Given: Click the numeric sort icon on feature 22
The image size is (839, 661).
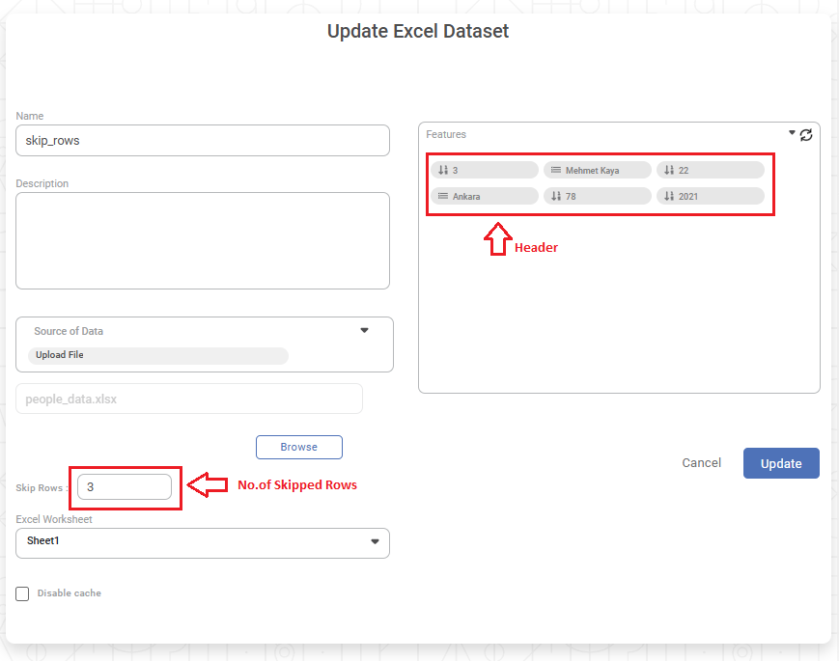Looking at the screenshot, I should (669, 170).
